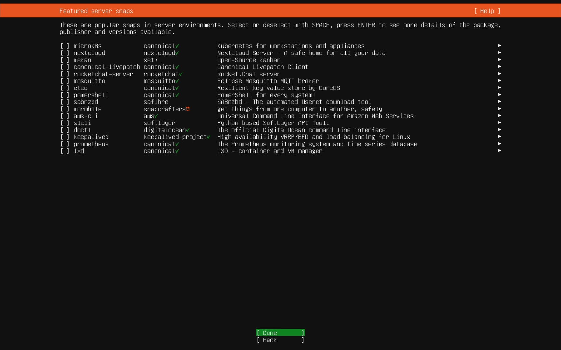Select the microk8s snap checkbox

click(65, 46)
